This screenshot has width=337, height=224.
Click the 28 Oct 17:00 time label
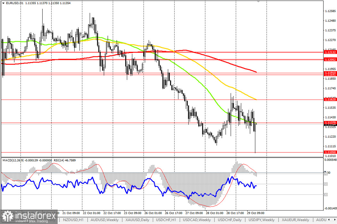(235, 213)
